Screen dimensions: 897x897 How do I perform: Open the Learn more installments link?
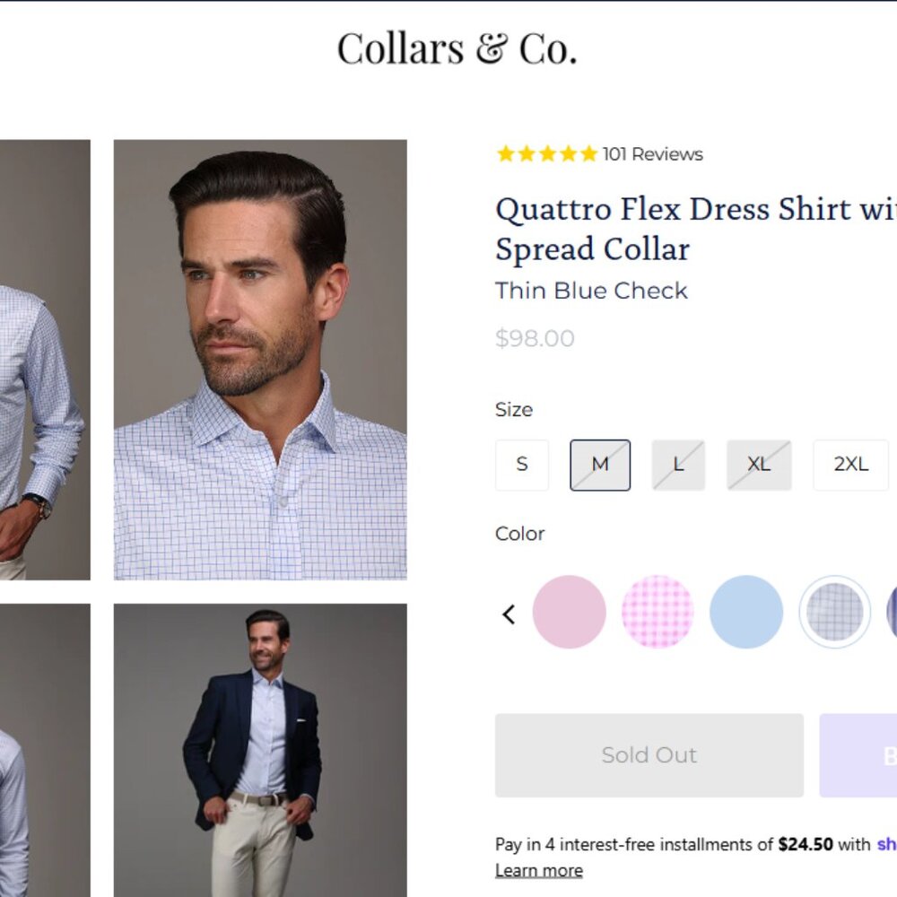coord(538,869)
